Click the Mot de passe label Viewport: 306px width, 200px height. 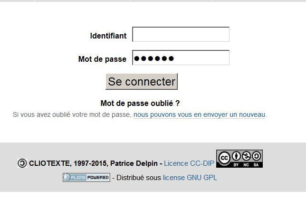pyautogui.click(x=102, y=59)
